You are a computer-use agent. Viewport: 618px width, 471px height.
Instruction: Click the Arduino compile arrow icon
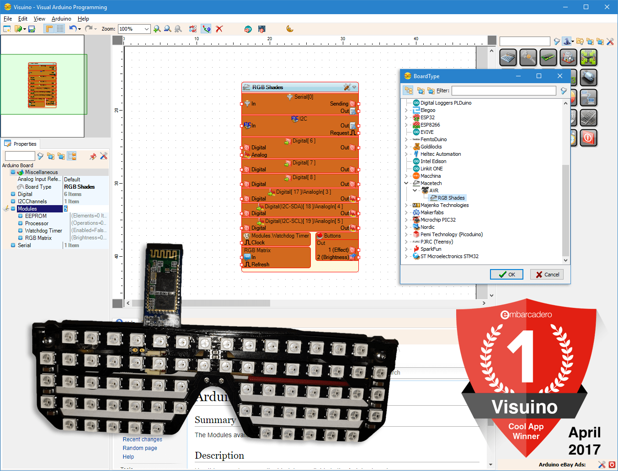(248, 29)
